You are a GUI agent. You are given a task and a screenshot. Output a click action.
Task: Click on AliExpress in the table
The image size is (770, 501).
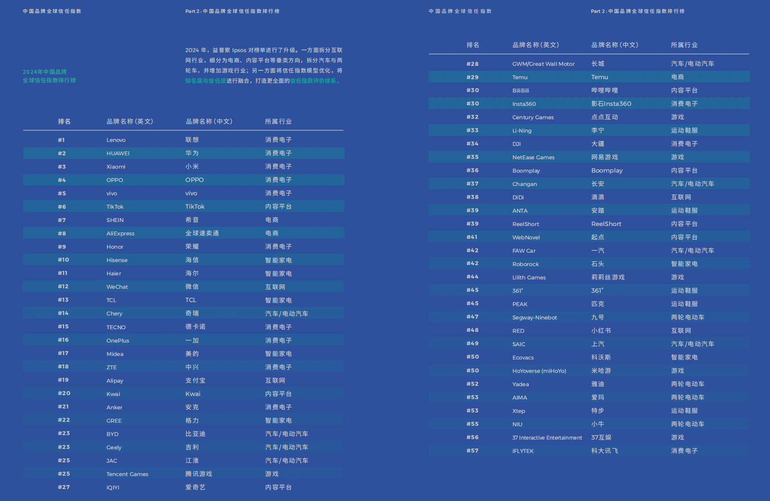click(120, 234)
